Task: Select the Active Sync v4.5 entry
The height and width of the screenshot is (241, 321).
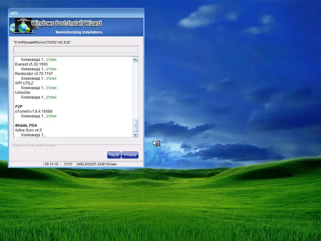Action: [28, 130]
